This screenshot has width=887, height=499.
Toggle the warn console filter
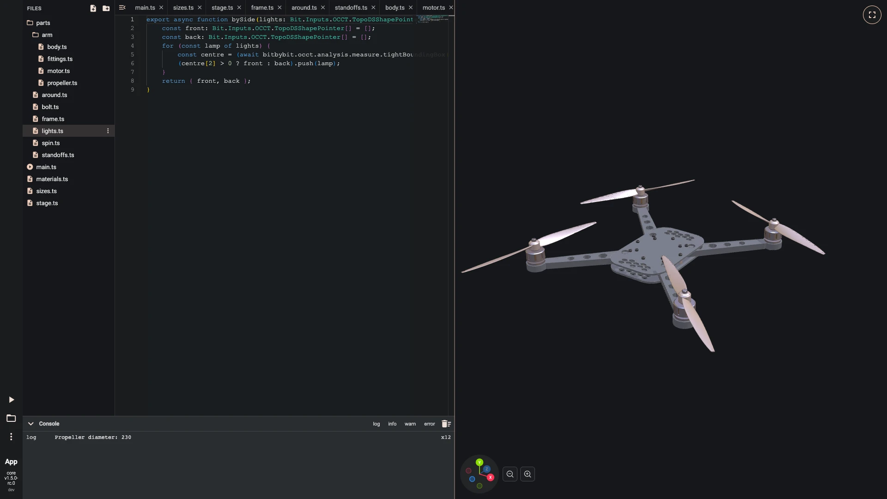410,424
